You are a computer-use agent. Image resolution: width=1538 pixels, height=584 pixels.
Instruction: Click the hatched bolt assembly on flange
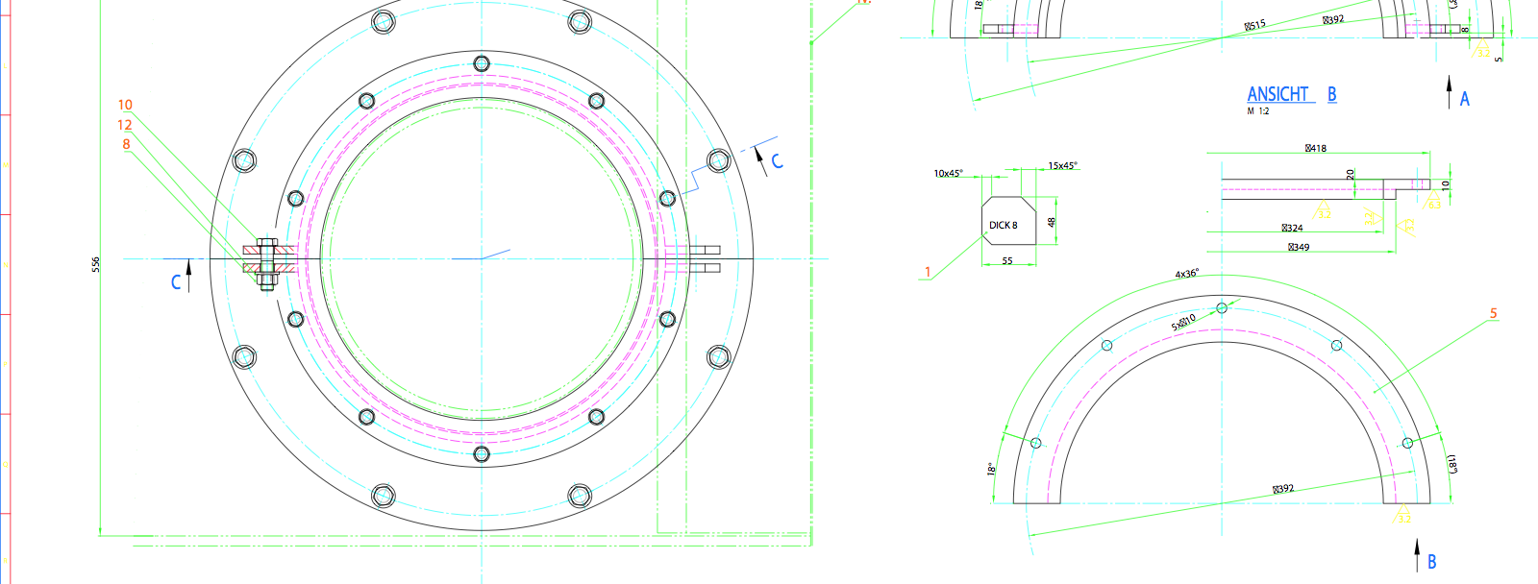[x=268, y=259]
